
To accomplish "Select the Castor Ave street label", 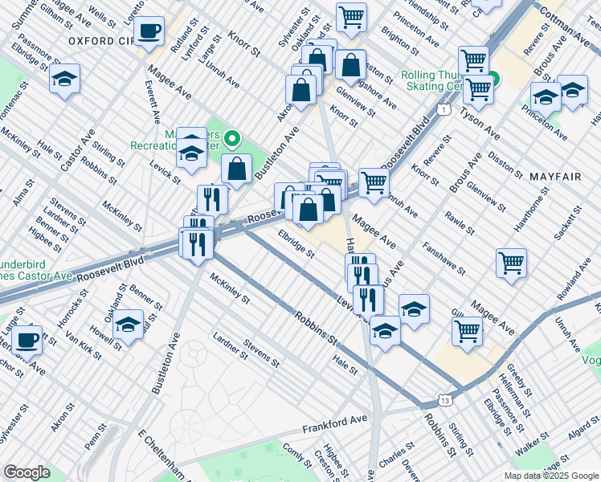I will click(x=77, y=150).
